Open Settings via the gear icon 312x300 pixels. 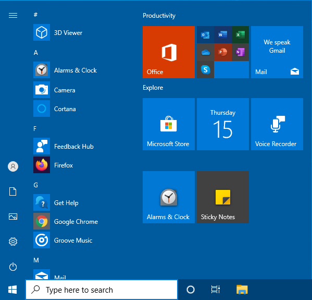click(13, 242)
